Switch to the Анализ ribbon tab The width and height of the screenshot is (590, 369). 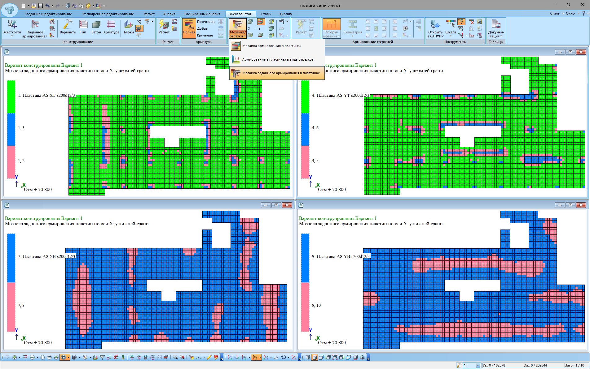(169, 14)
